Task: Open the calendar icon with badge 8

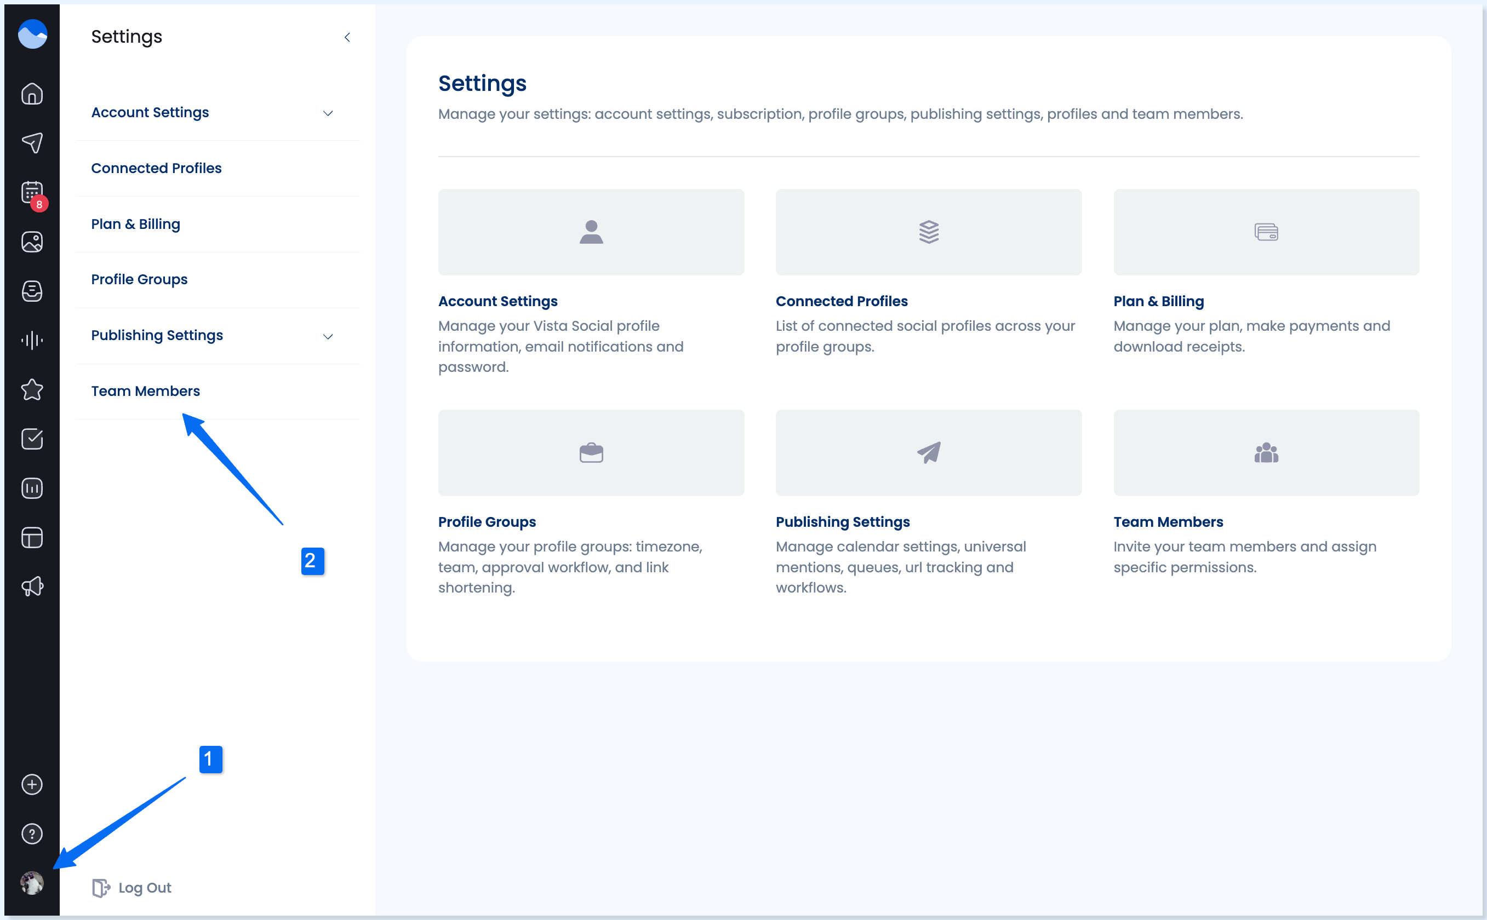Action: pos(32,193)
